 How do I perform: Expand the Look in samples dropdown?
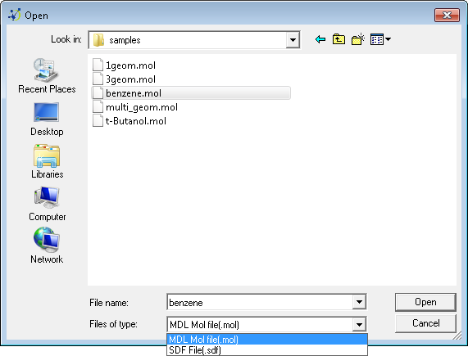point(293,40)
